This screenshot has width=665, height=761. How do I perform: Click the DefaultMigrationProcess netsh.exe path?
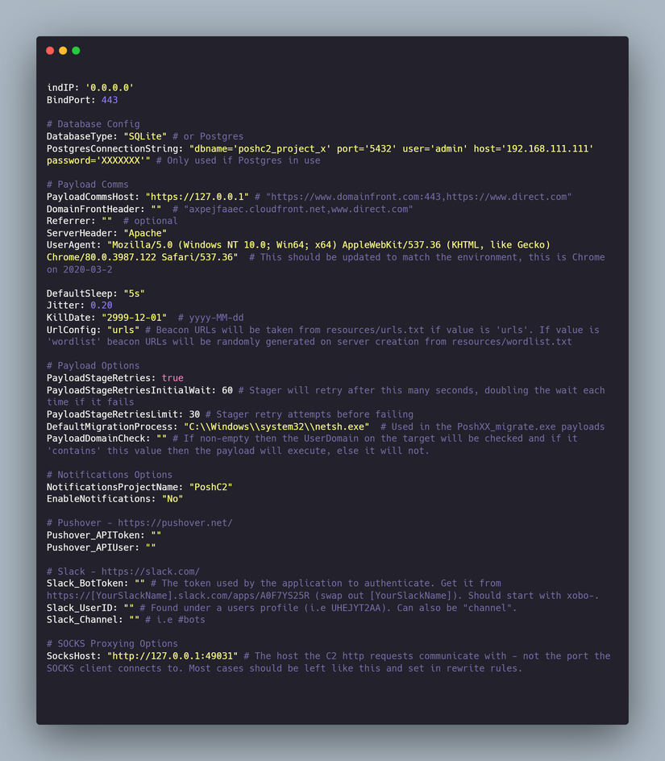coord(276,426)
